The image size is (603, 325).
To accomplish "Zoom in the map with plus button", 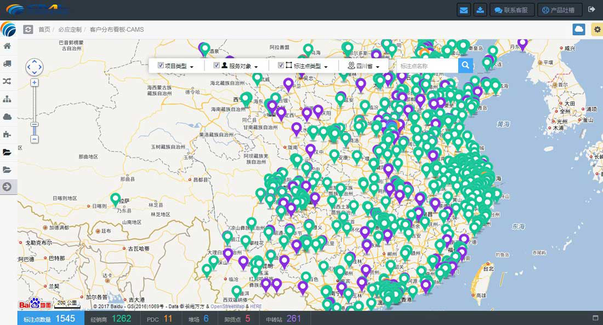I will (x=35, y=83).
